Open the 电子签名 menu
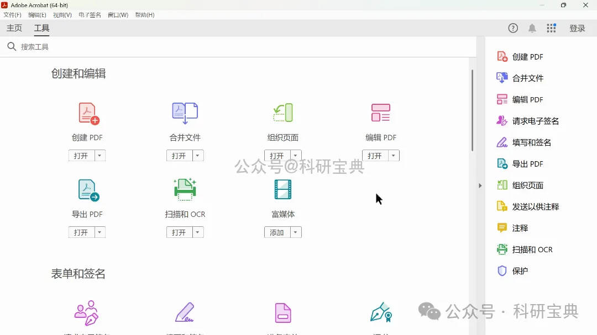 [90, 15]
